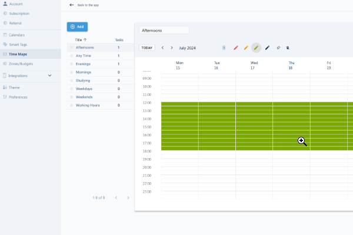
Task: Select the Working Hours time map
Action: (x=87, y=105)
